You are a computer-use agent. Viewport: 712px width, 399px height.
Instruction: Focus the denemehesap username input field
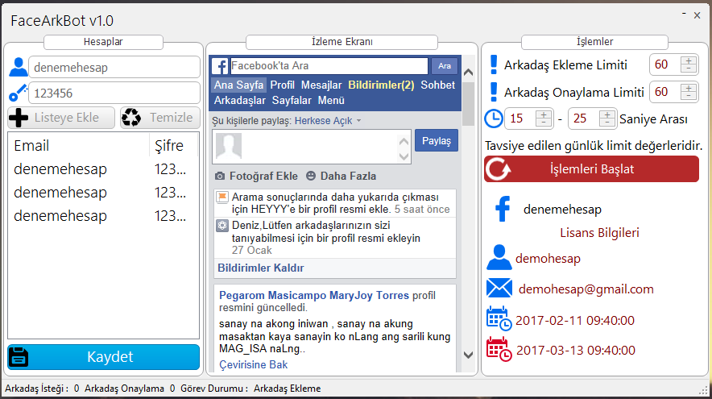(x=114, y=67)
